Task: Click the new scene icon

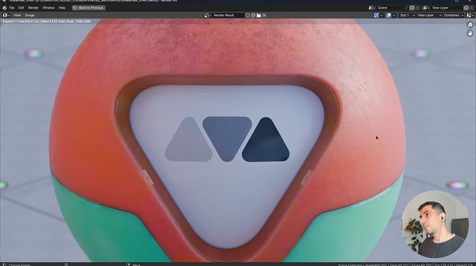Action: pos(412,8)
